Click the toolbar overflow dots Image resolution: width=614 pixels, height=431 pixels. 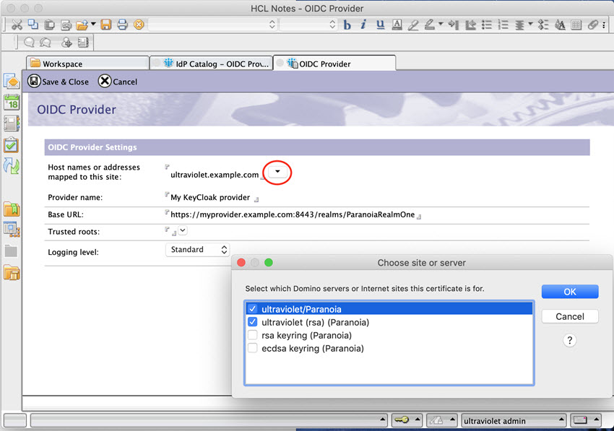604,25
